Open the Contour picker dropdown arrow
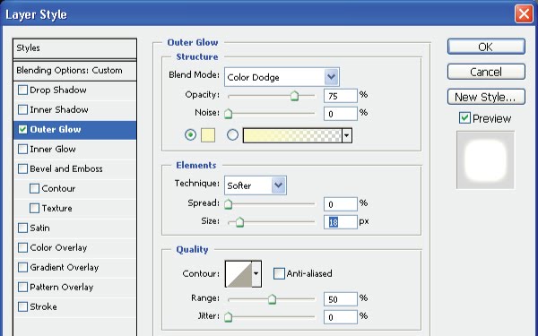 coord(256,273)
